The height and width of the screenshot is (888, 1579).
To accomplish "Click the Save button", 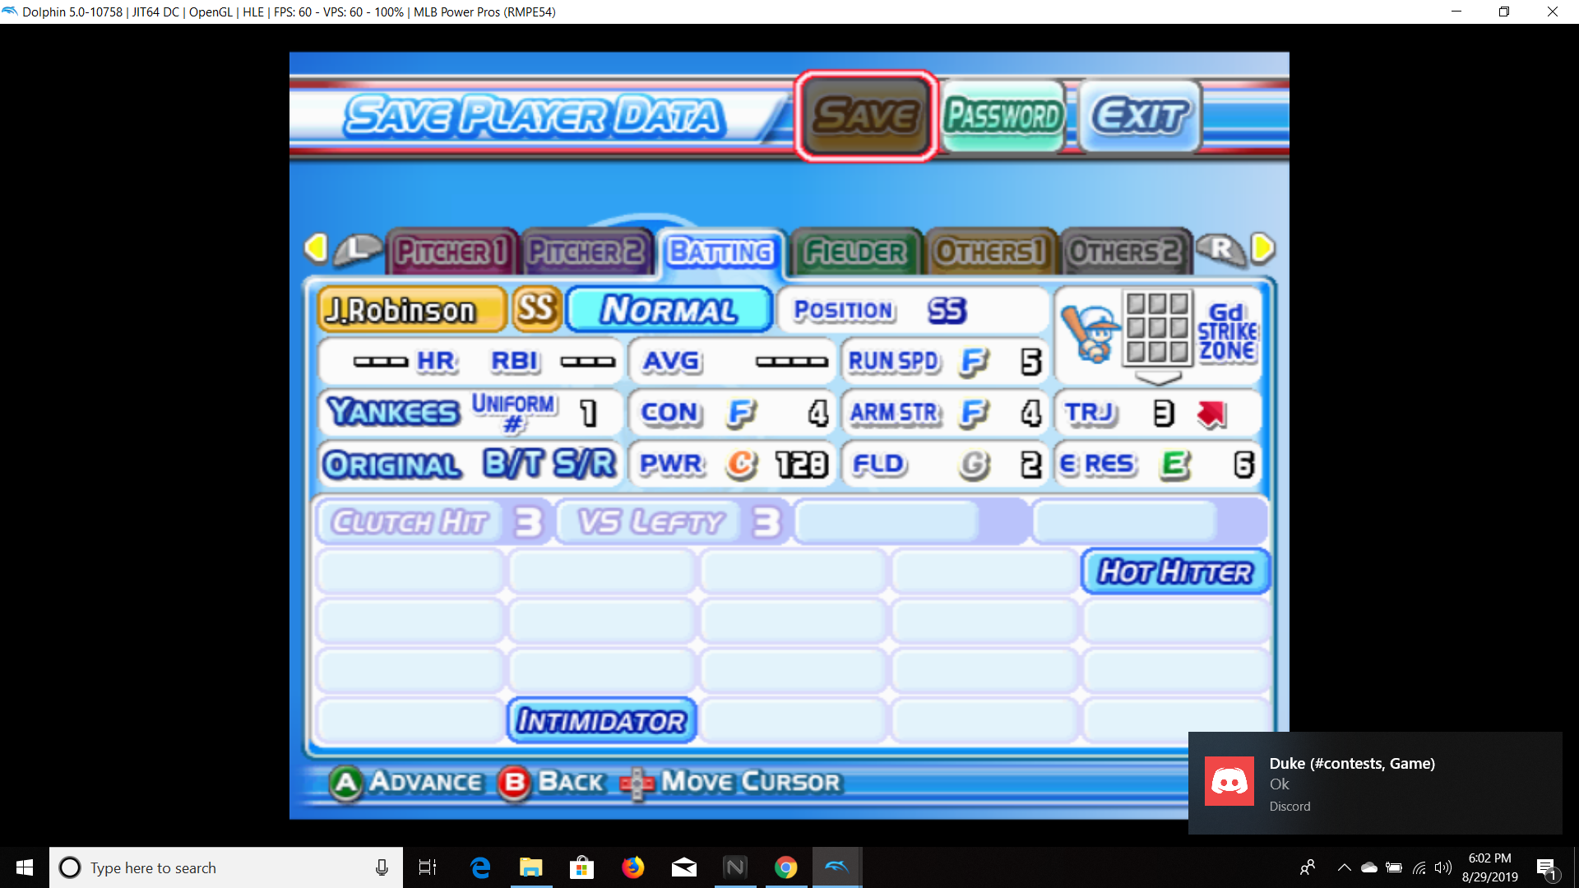I will (866, 116).
